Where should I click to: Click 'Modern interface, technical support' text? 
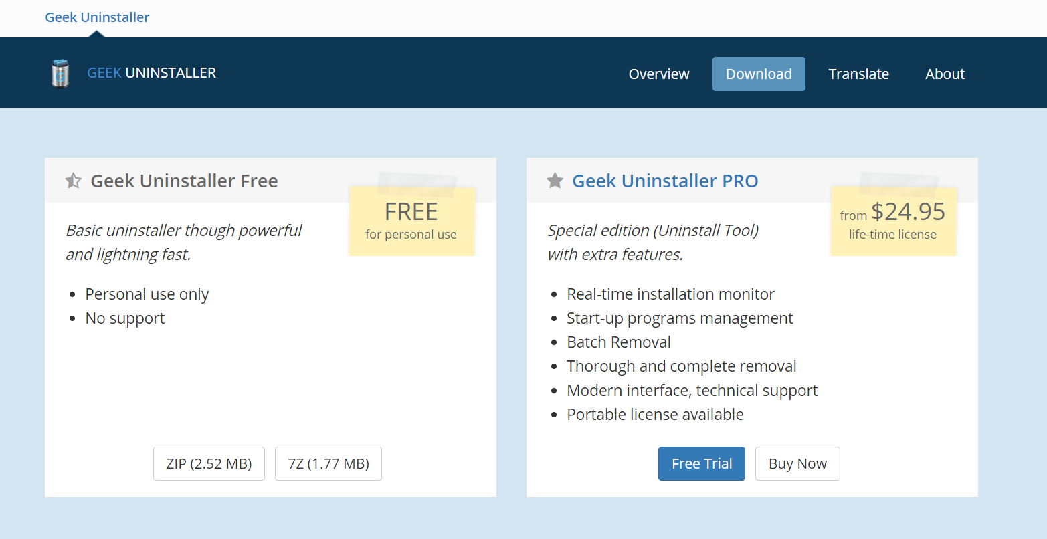(692, 391)
